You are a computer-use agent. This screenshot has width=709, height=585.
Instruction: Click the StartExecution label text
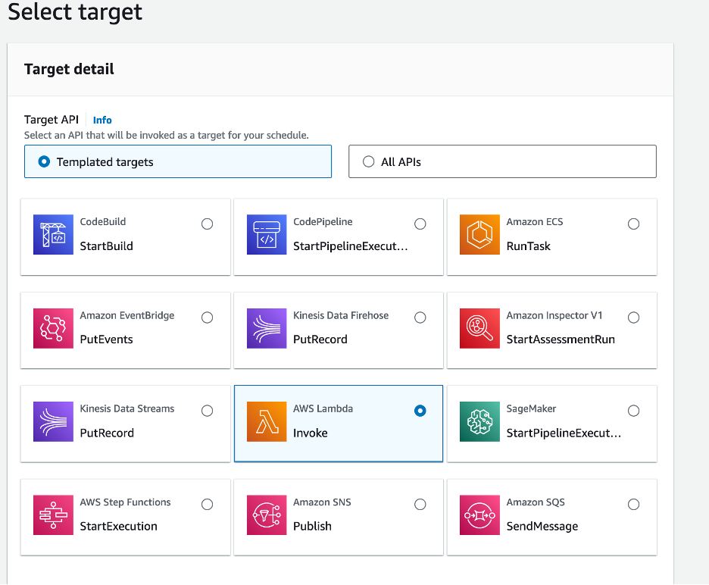click(118, 526)
